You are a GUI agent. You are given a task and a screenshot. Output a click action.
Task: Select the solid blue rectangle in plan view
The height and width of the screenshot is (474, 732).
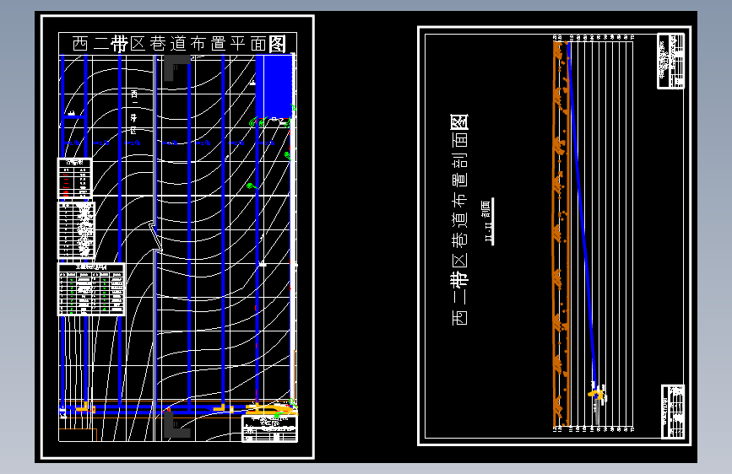pos(274,87)
